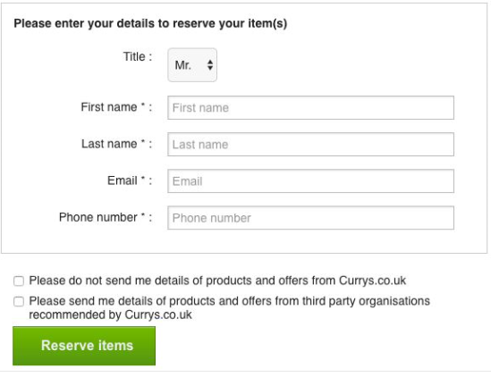Focus the First name input field
The width and height of the screenshot is (491, 377).
pos(310,107)
